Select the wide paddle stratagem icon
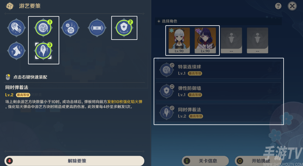Image resolution: width=303 pixels, height=166 pixels. [x=97, y=28]
